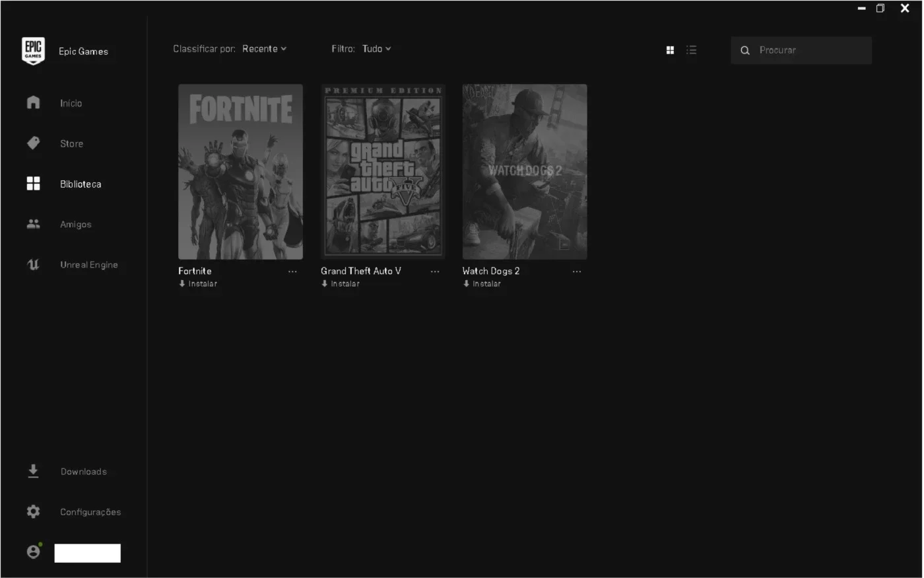This screenshot has width=924, height=578.
Task: Click the Classificar por label
Action: coord(204,49)
